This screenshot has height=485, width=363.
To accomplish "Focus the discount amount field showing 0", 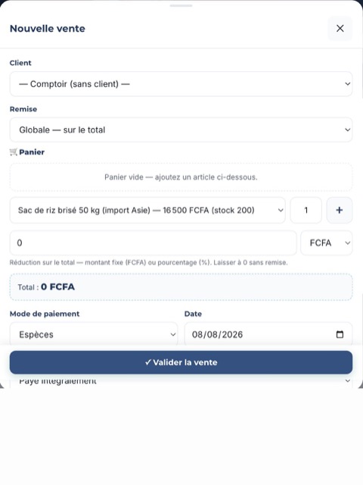I will [x=153, y=242].
